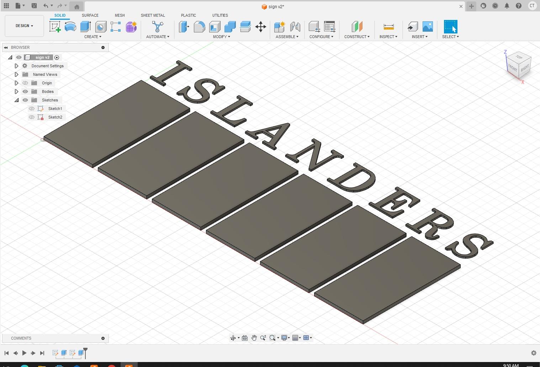
Task: Hide the Sketches folder
Action: tap(25, 100)
